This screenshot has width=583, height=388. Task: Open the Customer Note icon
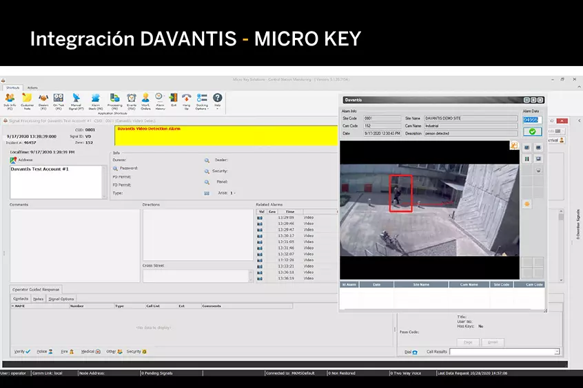tap(27, 101)
